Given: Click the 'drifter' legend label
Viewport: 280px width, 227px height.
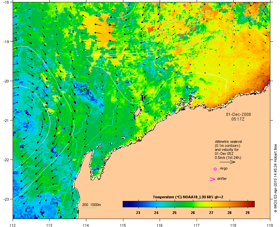Looking at the screenshot, I should tap(222, 179).
